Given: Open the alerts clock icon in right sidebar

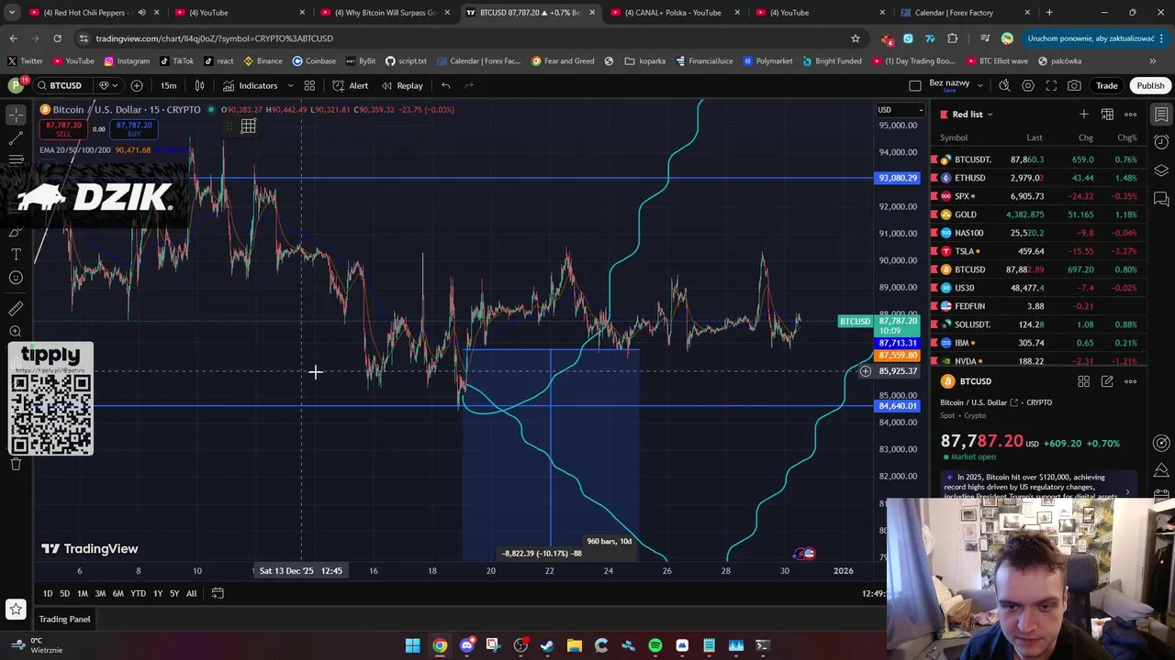Looking at the screenshot, I should (x=1161, y=142).
